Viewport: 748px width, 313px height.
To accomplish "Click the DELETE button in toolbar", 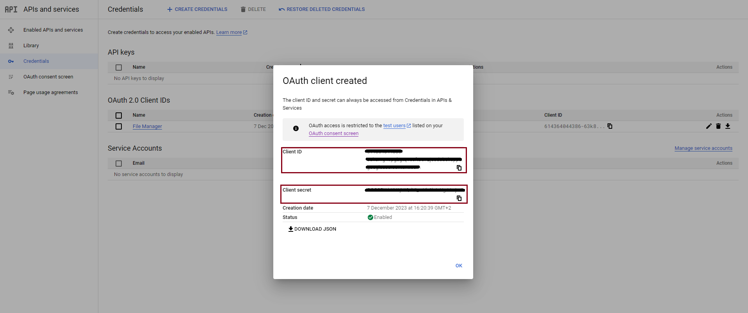I will (253, 9).
